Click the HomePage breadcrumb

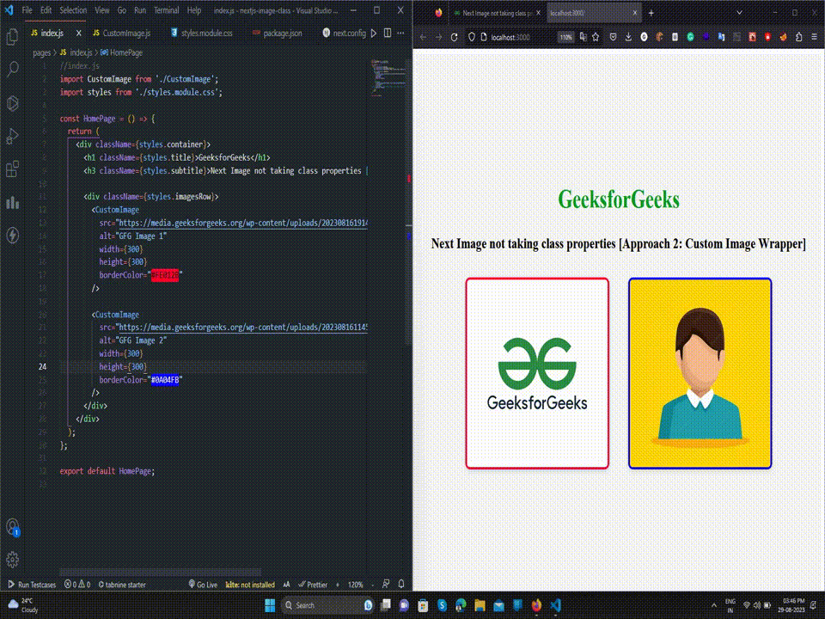click(x=121, y=52)
